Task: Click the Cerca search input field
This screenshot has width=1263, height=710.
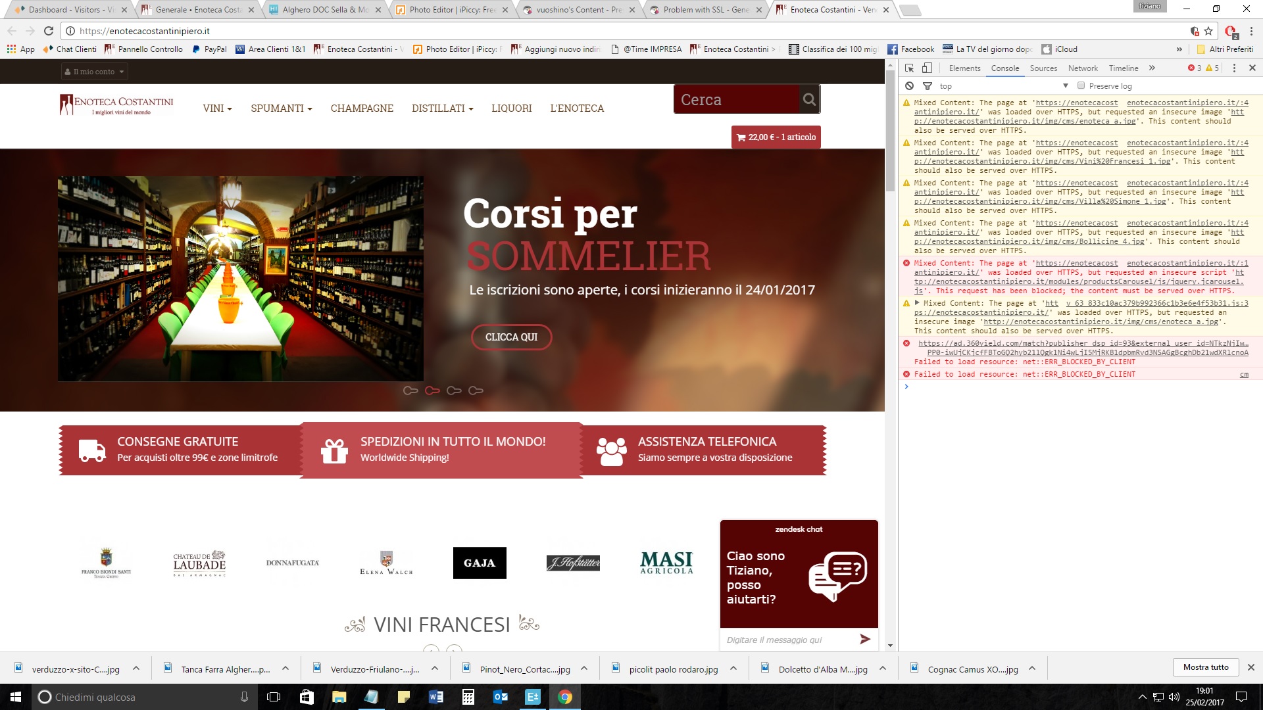Action: click(735, 99)
